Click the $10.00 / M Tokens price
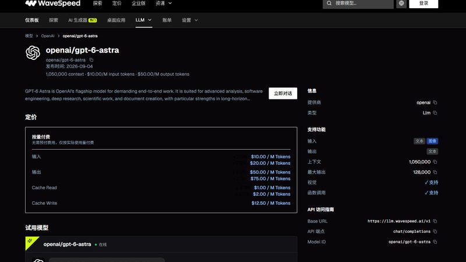 (270, 157)
